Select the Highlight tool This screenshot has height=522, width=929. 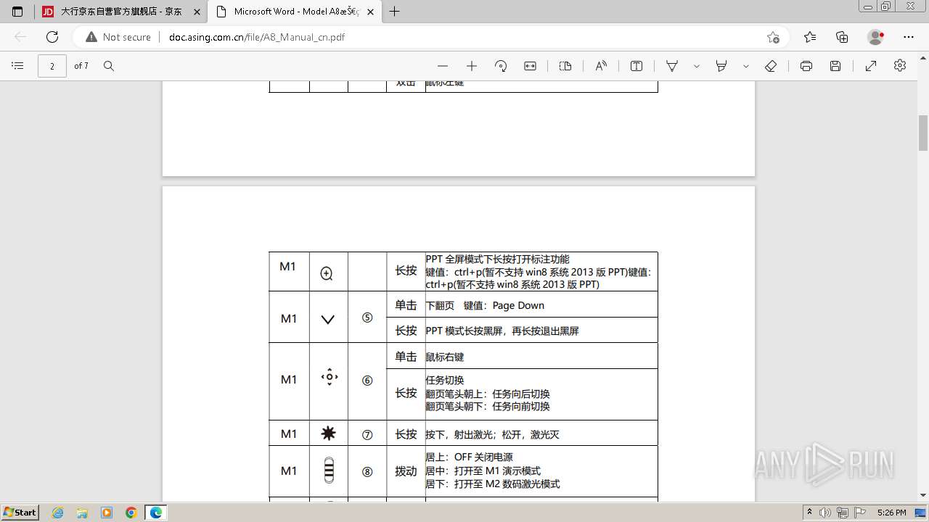click(721, 66)
